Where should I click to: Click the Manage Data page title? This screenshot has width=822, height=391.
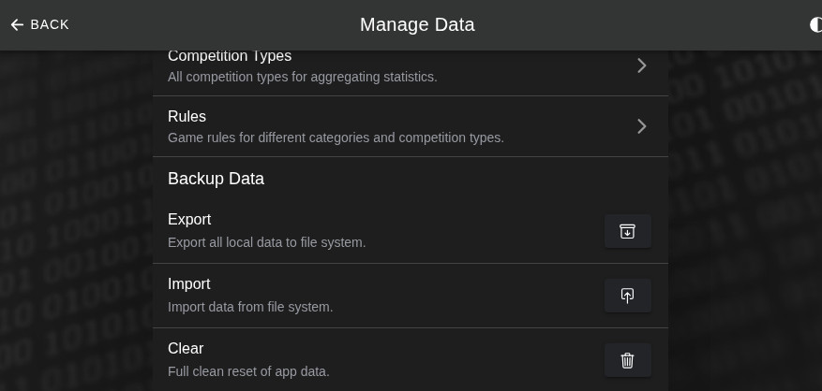(x=417, y=24)
